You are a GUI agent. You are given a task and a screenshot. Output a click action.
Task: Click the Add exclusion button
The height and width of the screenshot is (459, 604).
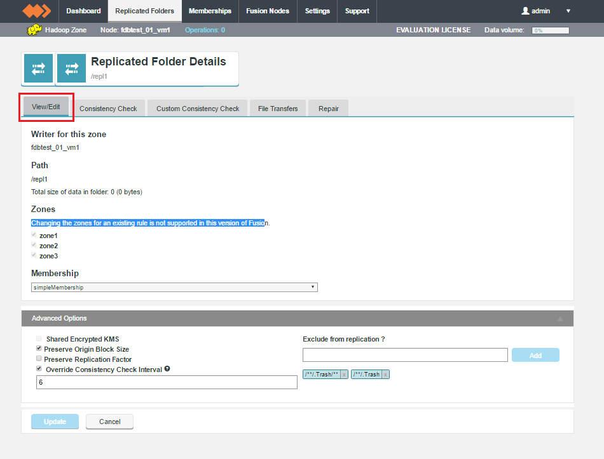(535, 355)
